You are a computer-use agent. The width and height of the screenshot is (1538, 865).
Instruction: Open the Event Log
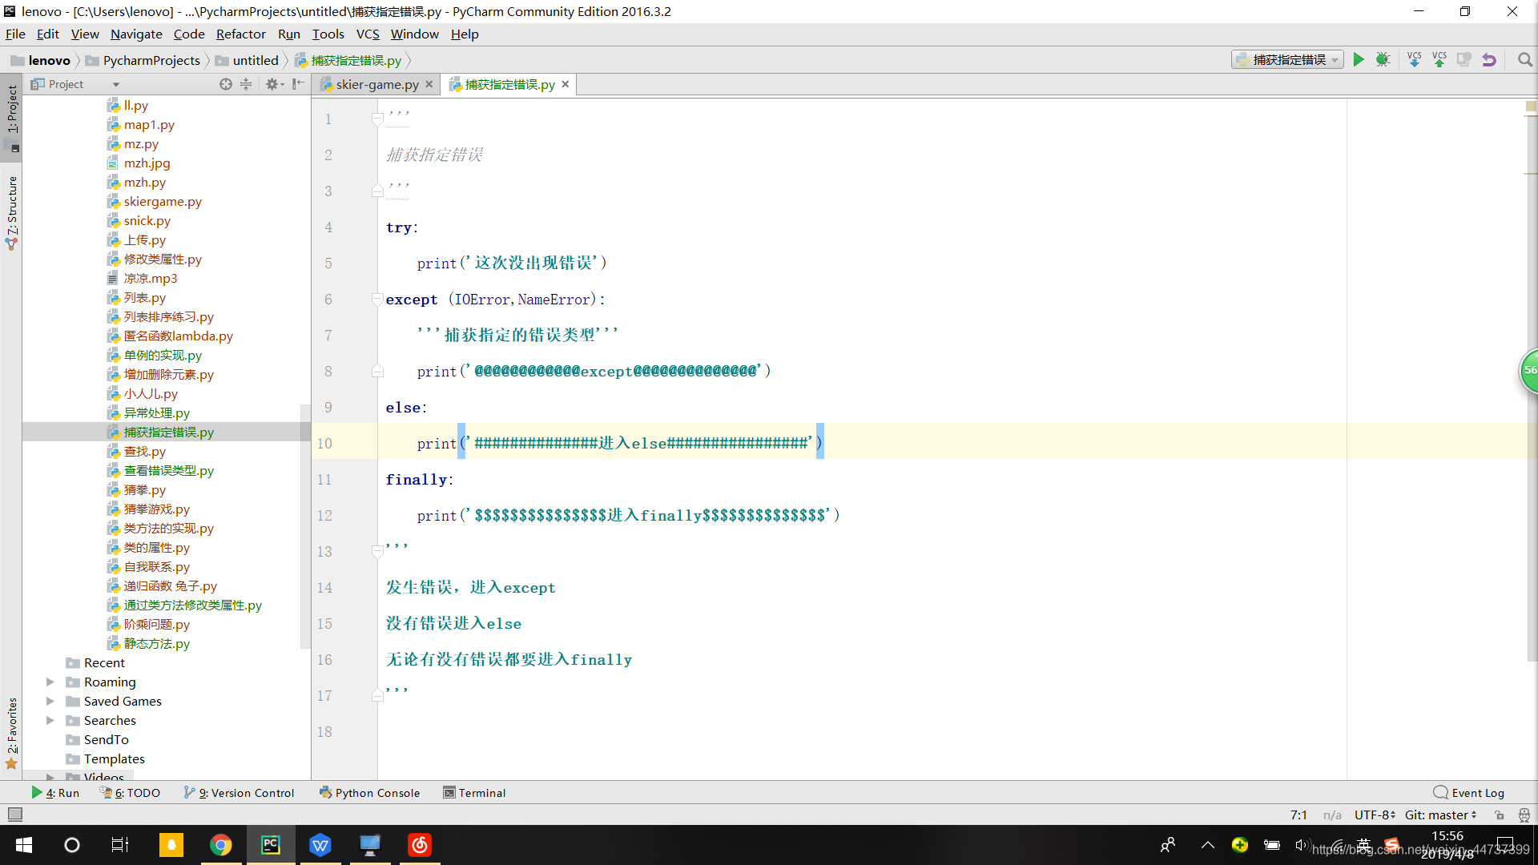(1469, 793)
